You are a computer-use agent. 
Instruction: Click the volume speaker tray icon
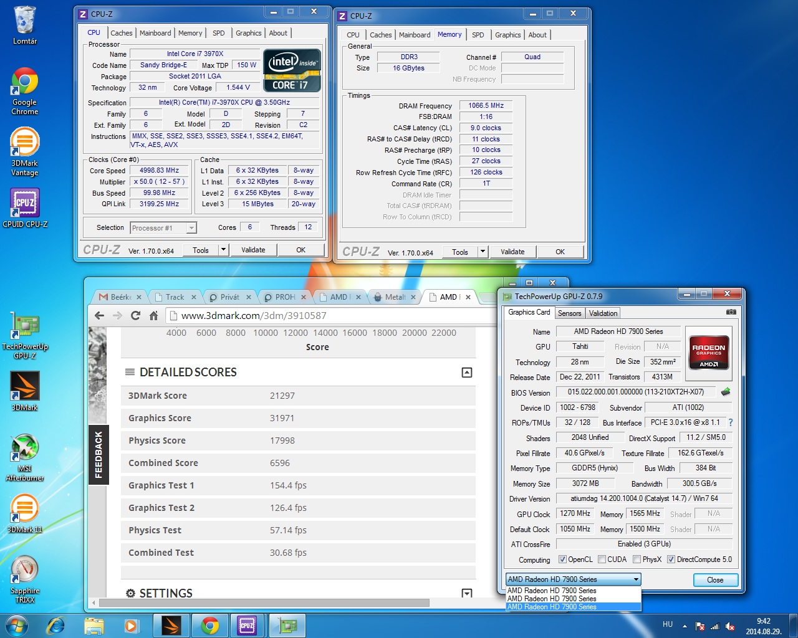(x=730, y=626)
